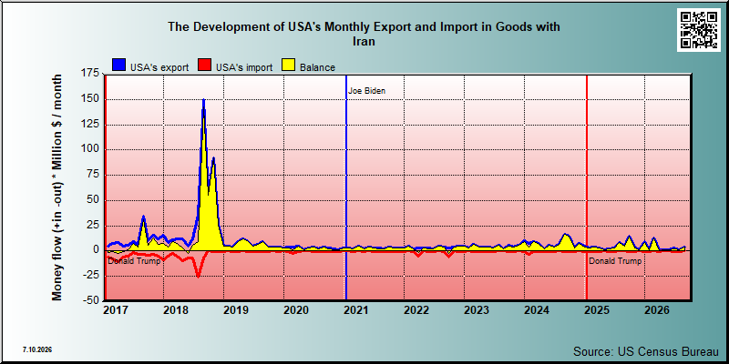Image resolution: width=729 pixels, height=364 pixels.
Task: Click the 2022 x-axis year label
Action: (416, 309)
